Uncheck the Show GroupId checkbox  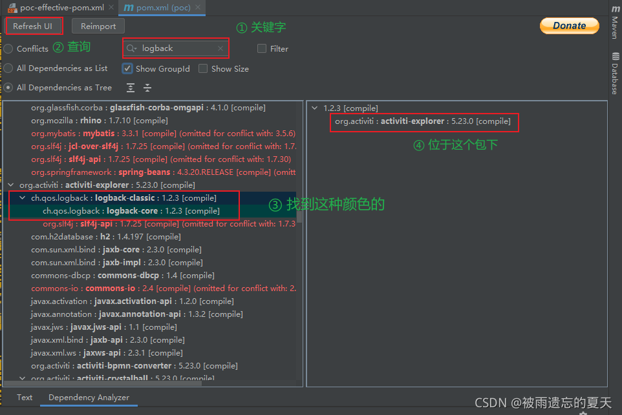(127, 68)
